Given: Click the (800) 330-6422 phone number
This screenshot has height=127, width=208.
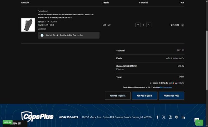Looking at the screenshot, I should [69, 117].
